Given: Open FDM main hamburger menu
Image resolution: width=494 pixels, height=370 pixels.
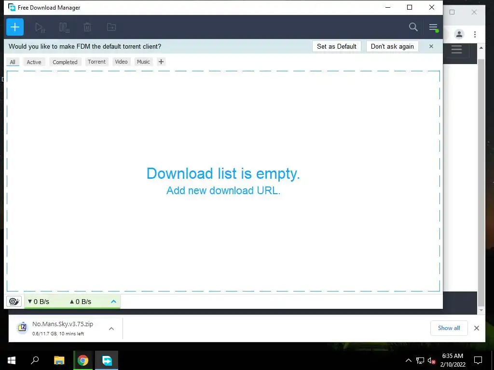Looking at the screenshot, I should [x=433, y=27].
